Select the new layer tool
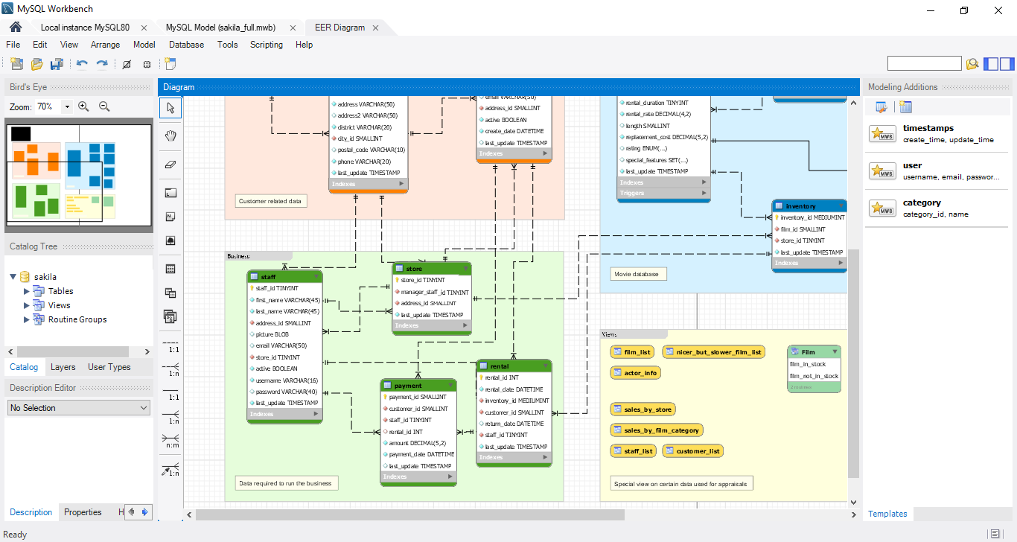1017x542 pixels. (x=170, y=193)
